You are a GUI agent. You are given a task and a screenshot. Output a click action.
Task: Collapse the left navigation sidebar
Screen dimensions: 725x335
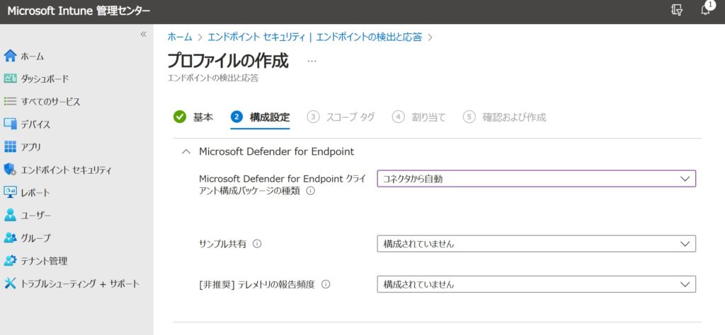[143, 34]
